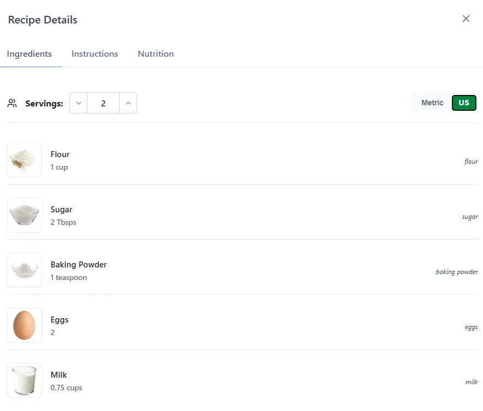
Task: Click the Milk ingredient image
Action: (24, 380)
